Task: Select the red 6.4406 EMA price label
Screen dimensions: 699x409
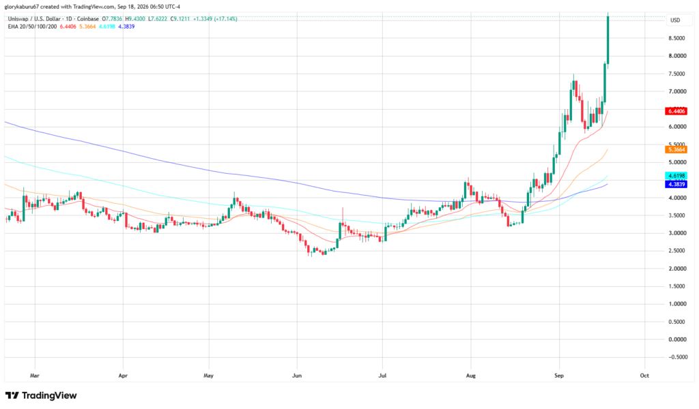Action: click(x=676, y=111)
